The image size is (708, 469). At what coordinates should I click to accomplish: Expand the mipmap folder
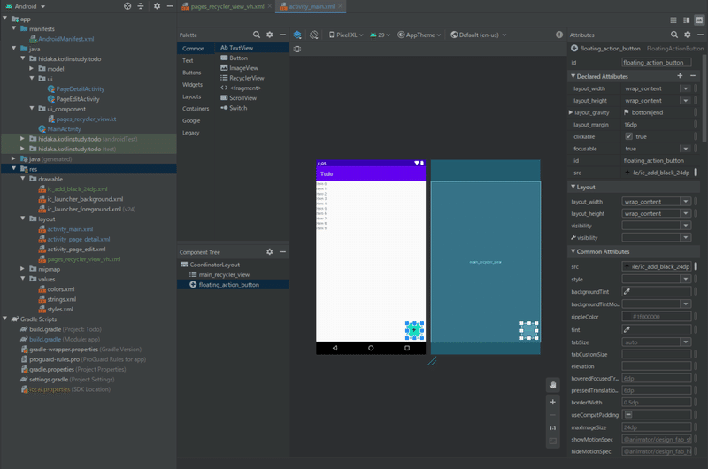coord(23,269)
